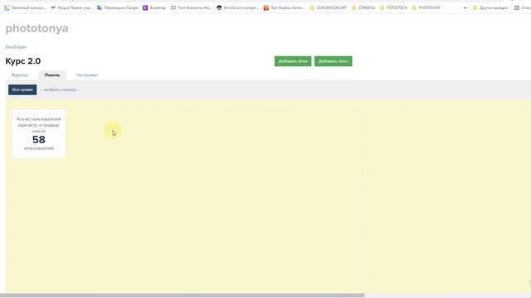
Task: Open the Font Awesome bookmark
Action: click(192, 7)
